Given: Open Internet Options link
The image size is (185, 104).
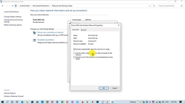Looking at the screenshot, I should click(x=10, y=93).
